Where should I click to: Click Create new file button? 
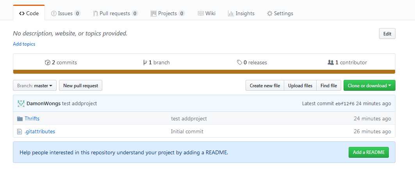pyautogui.click(x=265, y=86)
